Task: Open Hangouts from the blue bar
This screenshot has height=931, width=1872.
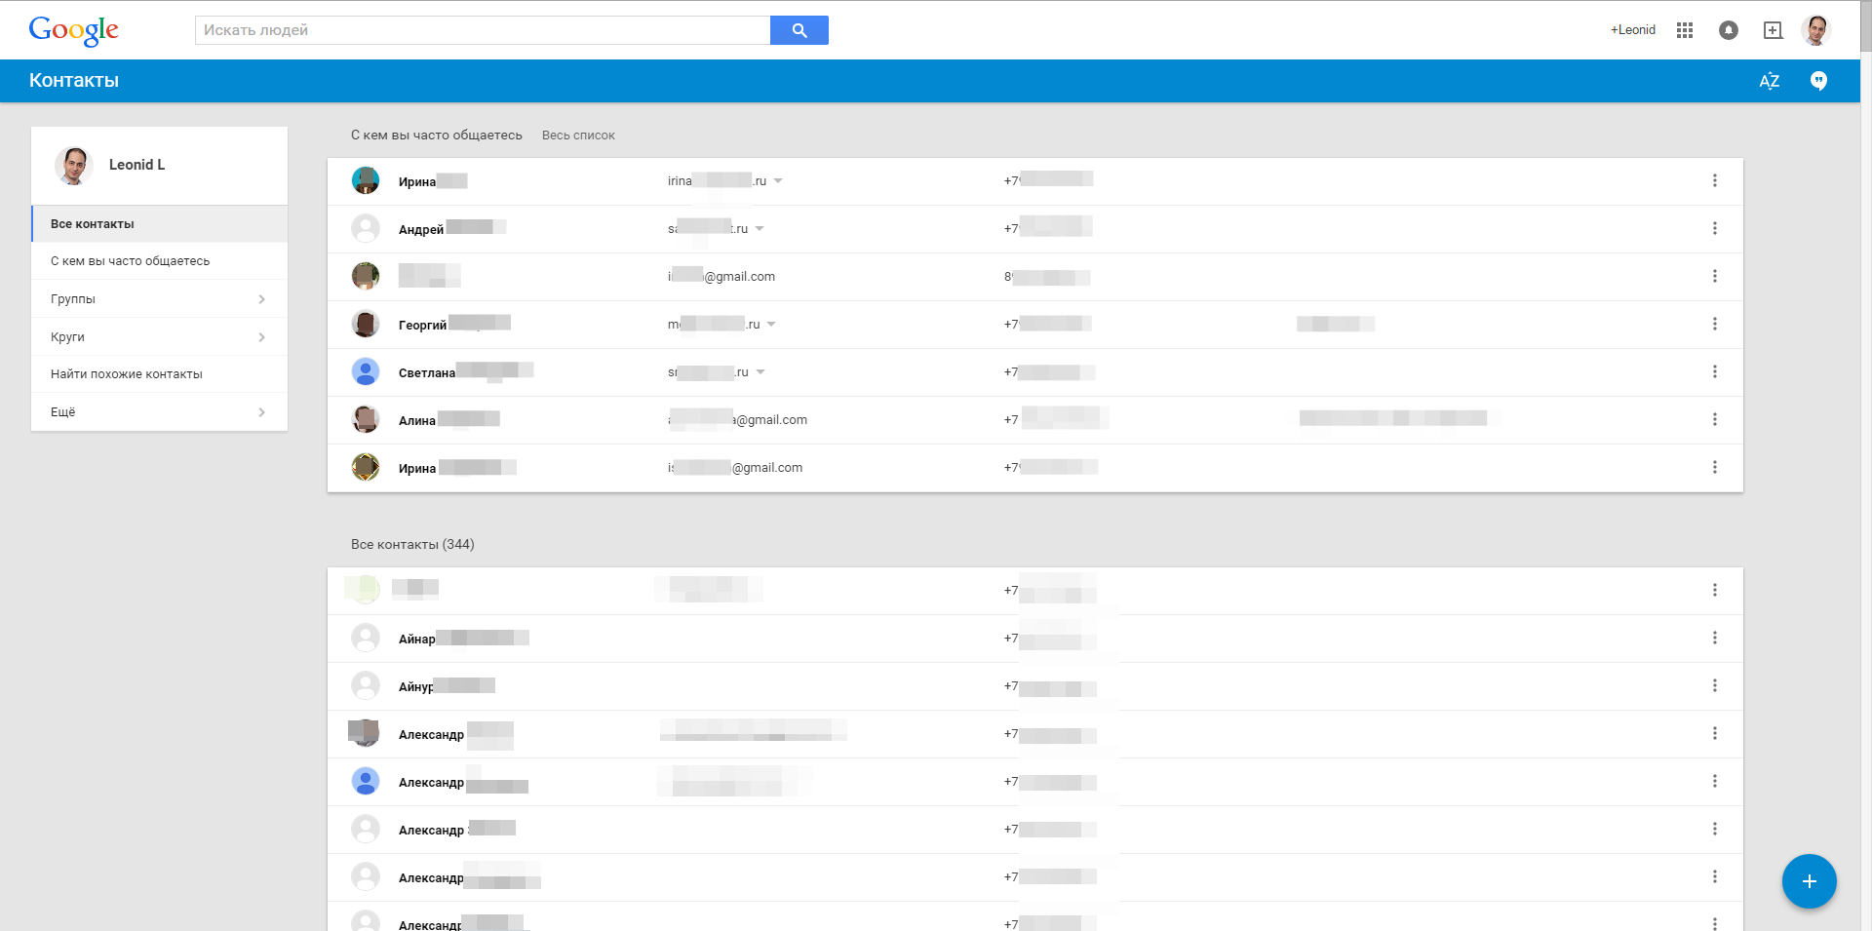Action: (x=1819, y=81)
